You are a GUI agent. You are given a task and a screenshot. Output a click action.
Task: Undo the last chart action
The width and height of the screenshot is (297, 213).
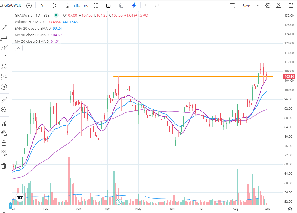(x=147, y=5)
